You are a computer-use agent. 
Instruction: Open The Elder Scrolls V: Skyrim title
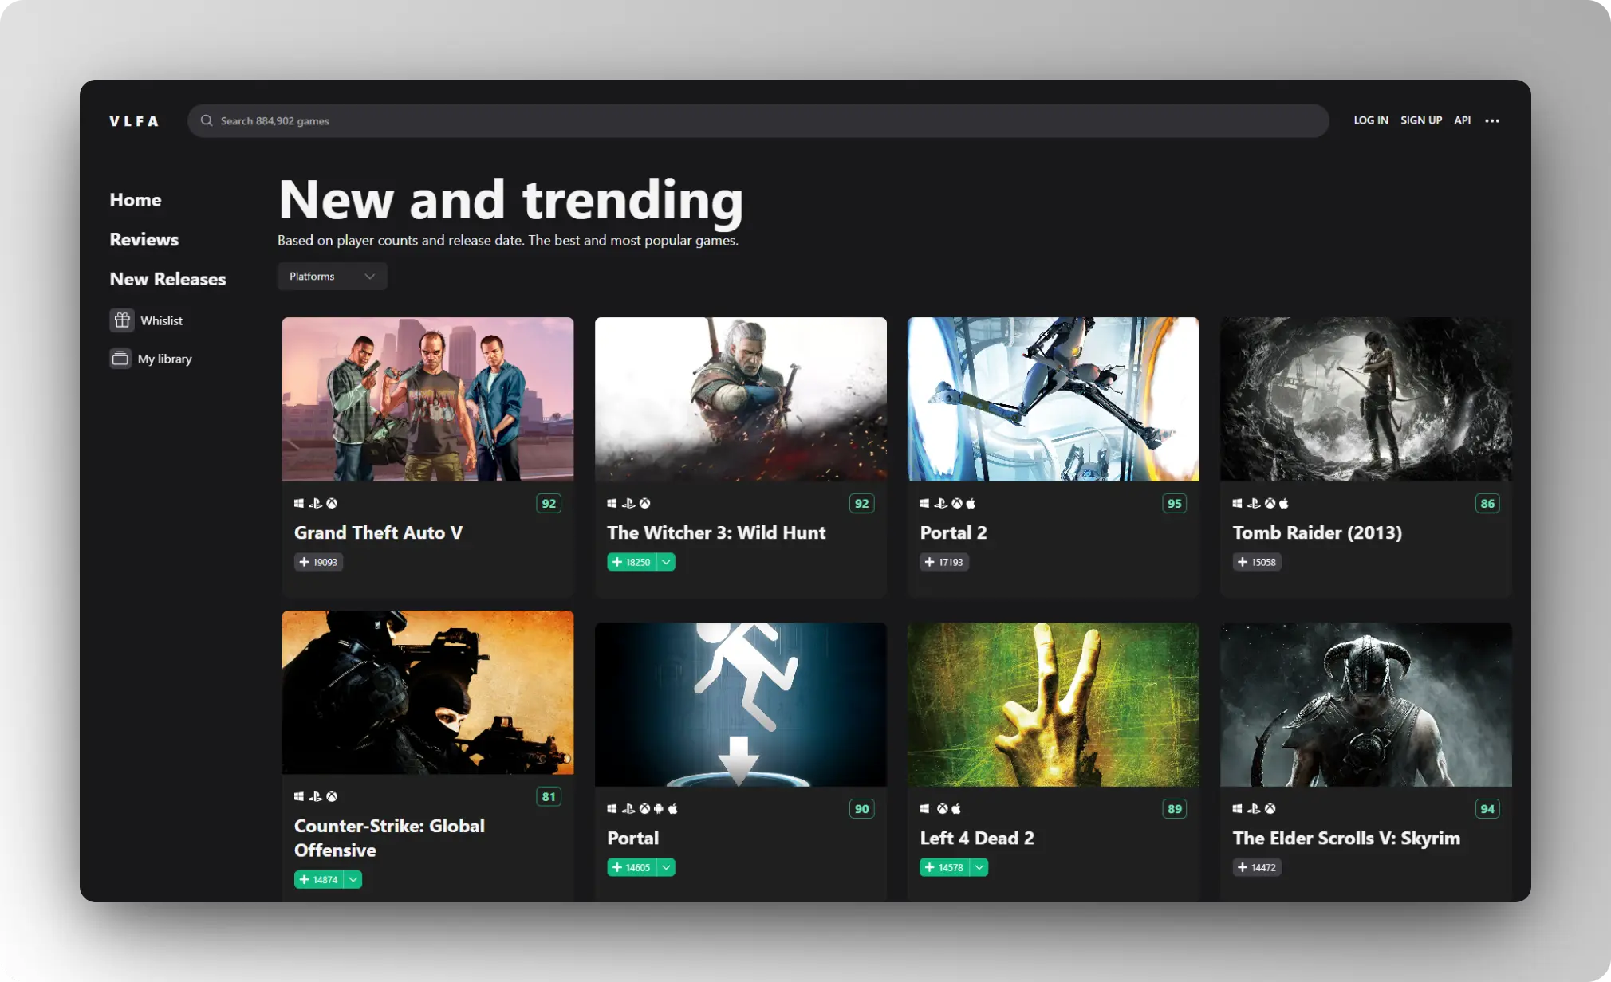tap(1346, 838)
